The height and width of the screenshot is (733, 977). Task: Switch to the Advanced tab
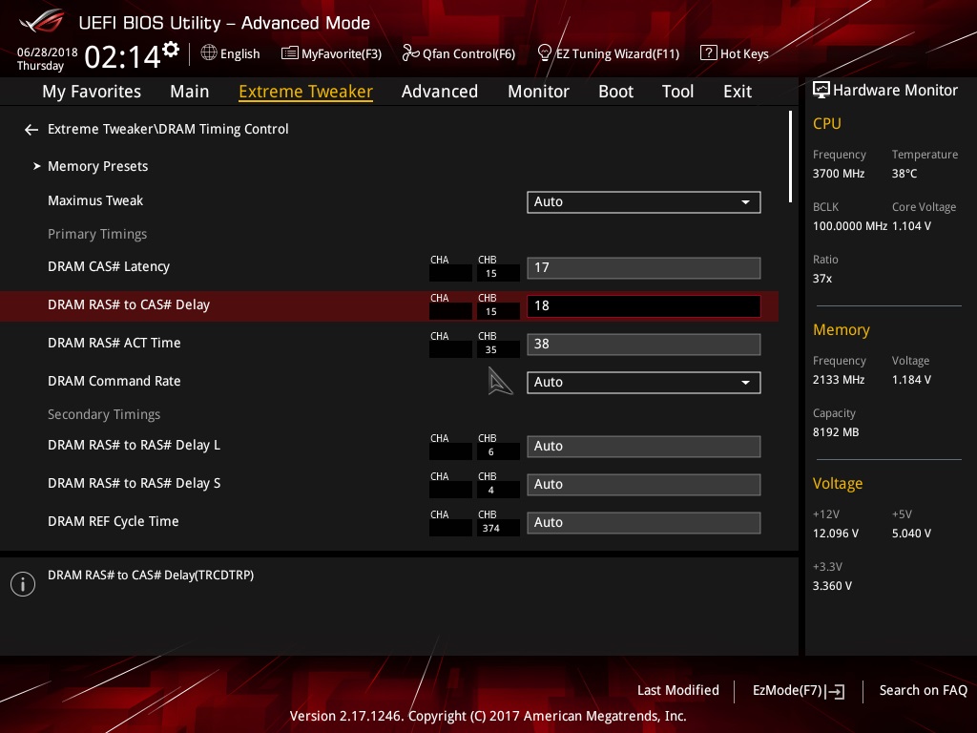pos(439,92)
